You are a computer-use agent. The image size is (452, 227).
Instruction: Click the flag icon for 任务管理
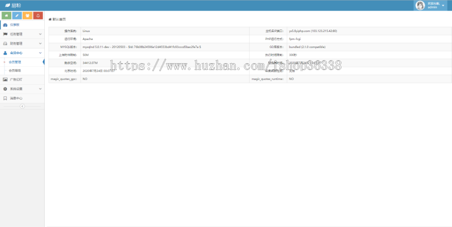[x=5, y=34]
